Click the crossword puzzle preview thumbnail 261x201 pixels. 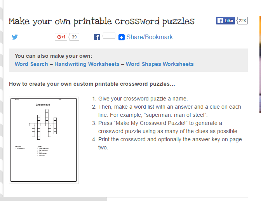pos(43,140)
